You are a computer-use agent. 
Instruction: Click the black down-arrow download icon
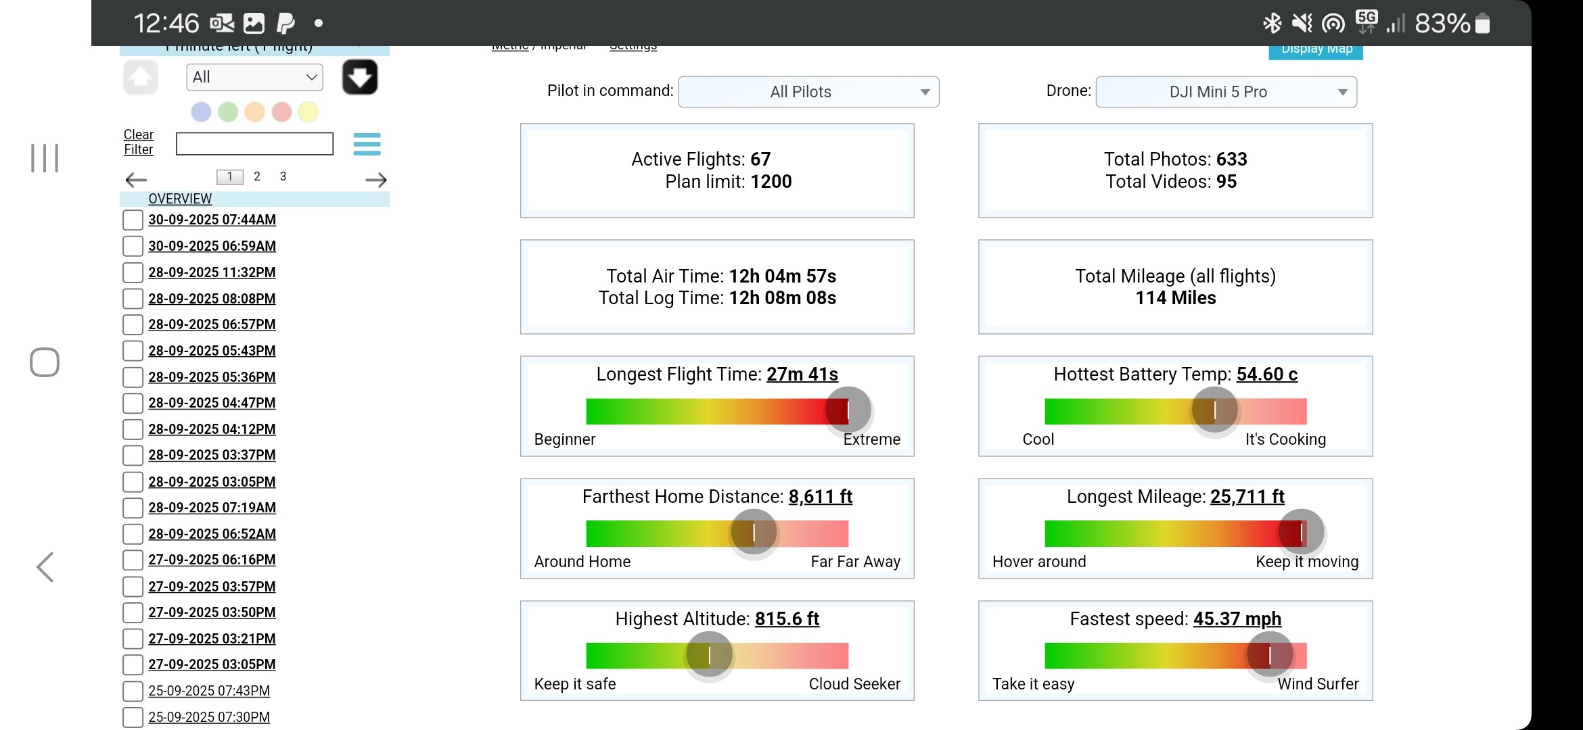[359, 78]
